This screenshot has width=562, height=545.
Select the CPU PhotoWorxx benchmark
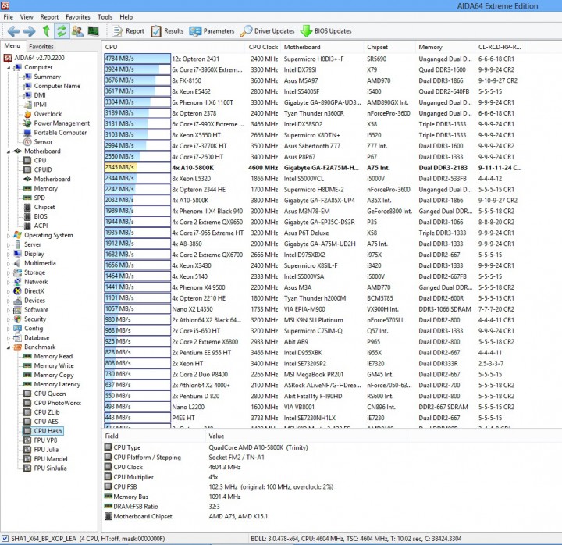52,403
